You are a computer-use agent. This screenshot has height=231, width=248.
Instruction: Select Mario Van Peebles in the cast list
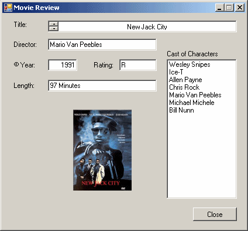point(195,95)
